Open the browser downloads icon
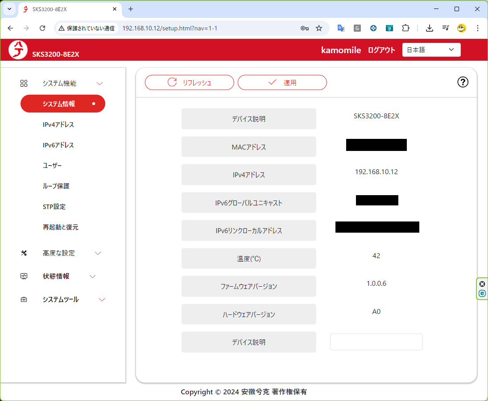This screenshot has height=401, width=488. pyautogui.click(x=430, y=28)
